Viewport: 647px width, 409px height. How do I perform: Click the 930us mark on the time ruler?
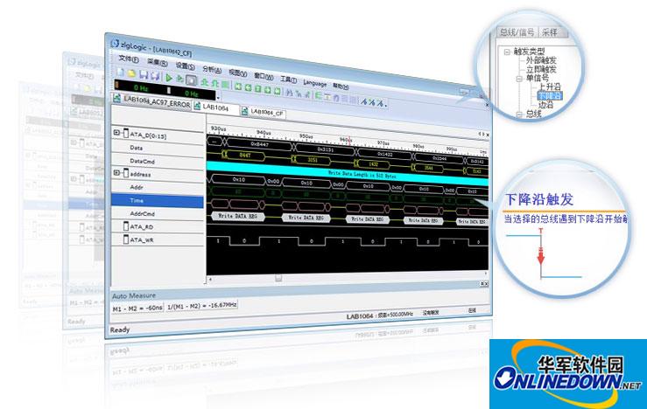pyautogui.click(x=218, y=128)
